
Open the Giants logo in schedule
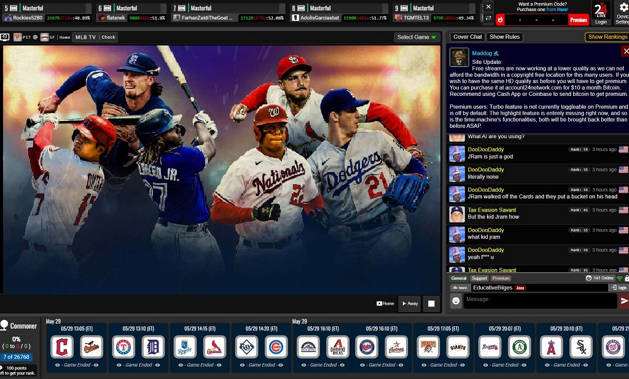pyautogui.click(x=458, y=347)
